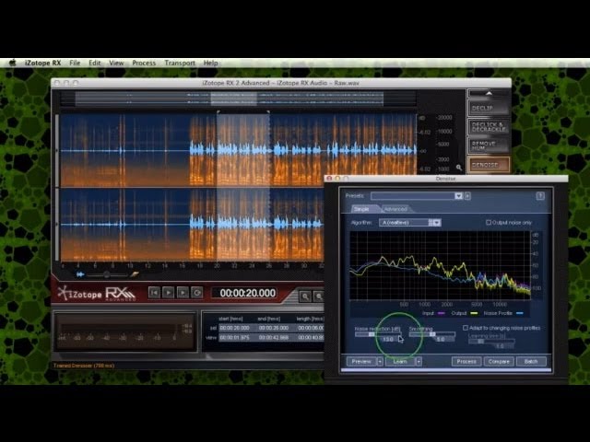
Task: Open the Apple menu
Action: [x=12, y=63]
